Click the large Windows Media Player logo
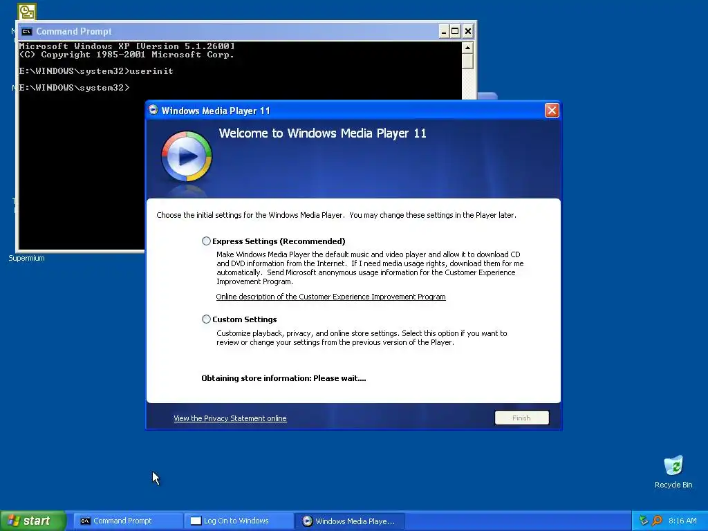 (x=187, y=156)
